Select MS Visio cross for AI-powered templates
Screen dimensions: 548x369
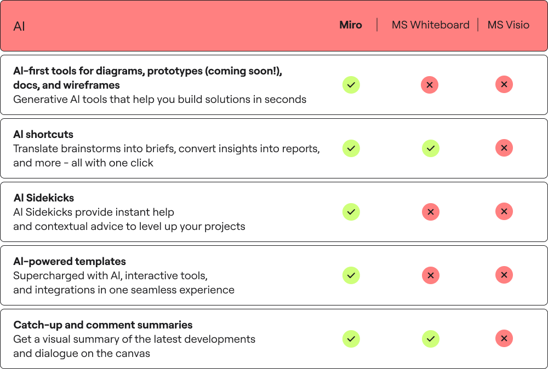(504, 275)
